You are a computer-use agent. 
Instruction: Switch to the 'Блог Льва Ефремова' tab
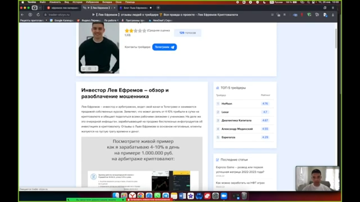click(x=135, y=8)
